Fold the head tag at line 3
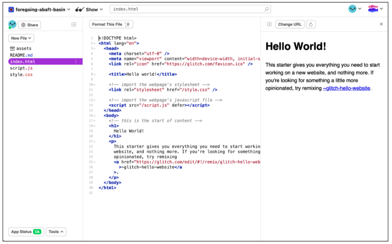The height and width of the screenshot is (244, 392). pos(94,48)
